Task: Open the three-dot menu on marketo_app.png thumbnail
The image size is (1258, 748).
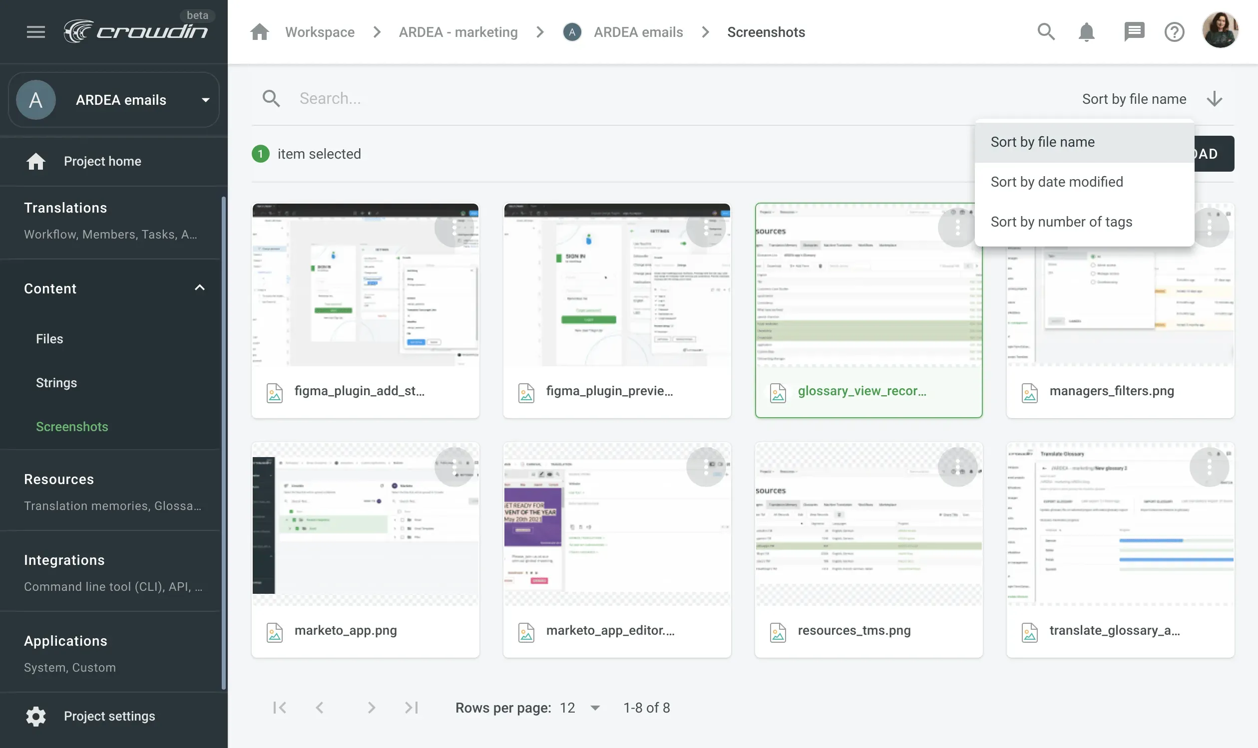Action: 455,467
